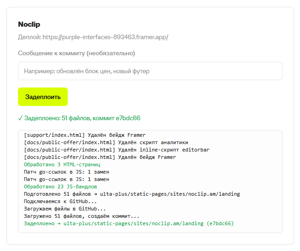This screenshot has width=300, height=251.
Task: Click final green log line ending (e7bdc66)
Action: point(129,223)
